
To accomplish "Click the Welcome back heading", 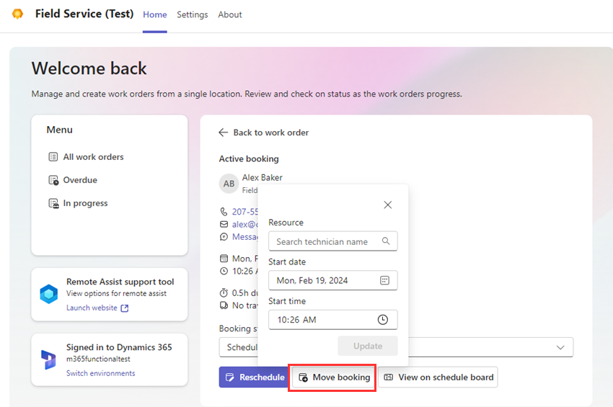I will pos(89,68).
